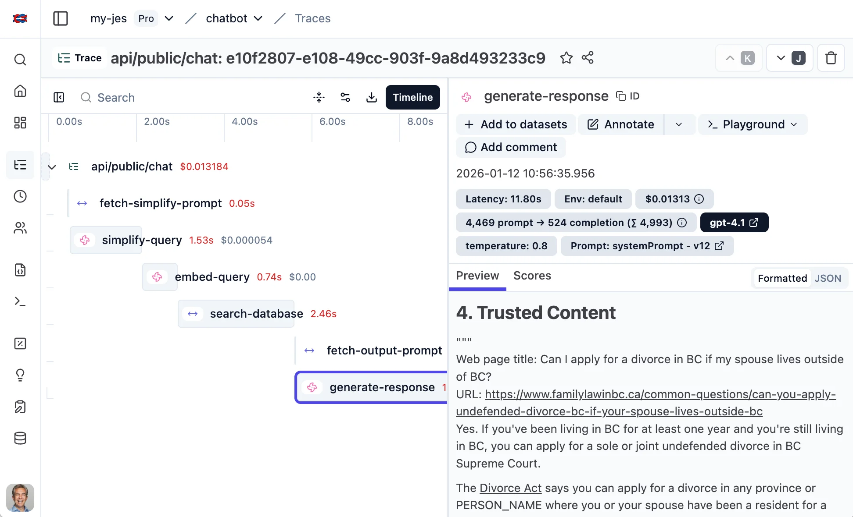Open the gpt-4.1 model link
The width and height of the screenshot is (853, 517).
click(734, 223)
